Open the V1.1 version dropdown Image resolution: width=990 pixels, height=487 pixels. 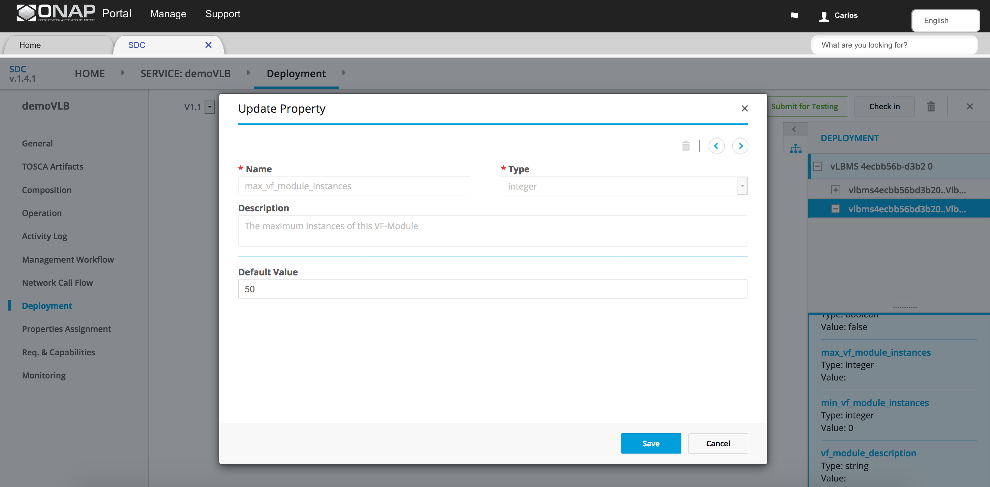point(209,107)
